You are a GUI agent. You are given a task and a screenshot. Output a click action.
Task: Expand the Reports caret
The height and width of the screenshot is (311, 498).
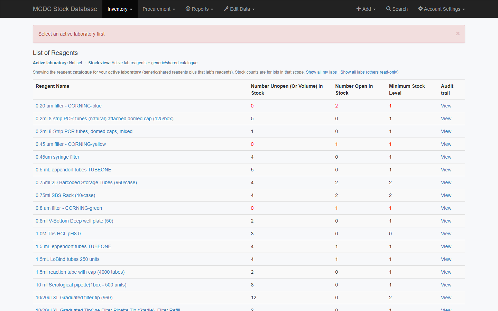point(212,9)
